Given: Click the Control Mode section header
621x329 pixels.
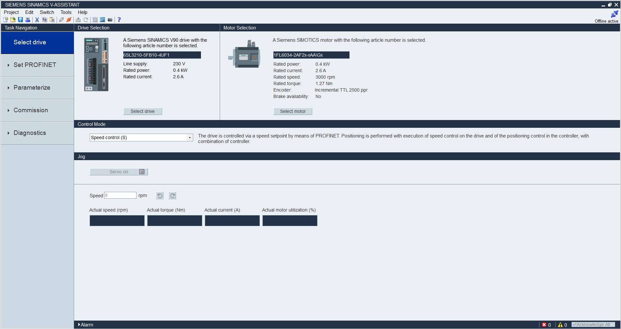Looking at the screenshot, I should click(347, 124).
